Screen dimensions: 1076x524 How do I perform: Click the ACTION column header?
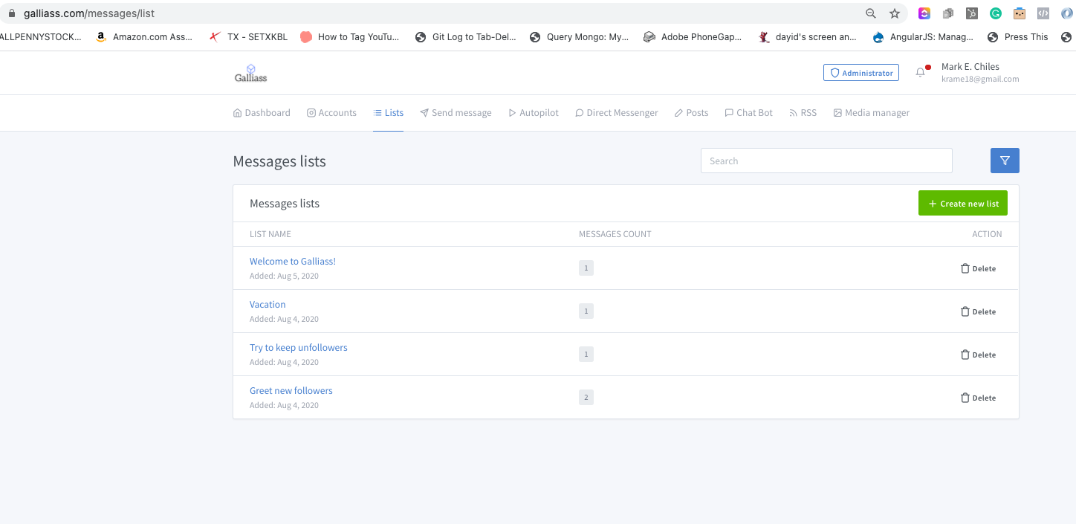987,234
